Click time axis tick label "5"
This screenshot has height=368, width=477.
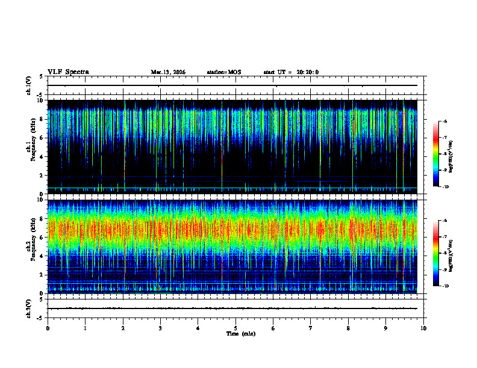[x=235, y=328]
